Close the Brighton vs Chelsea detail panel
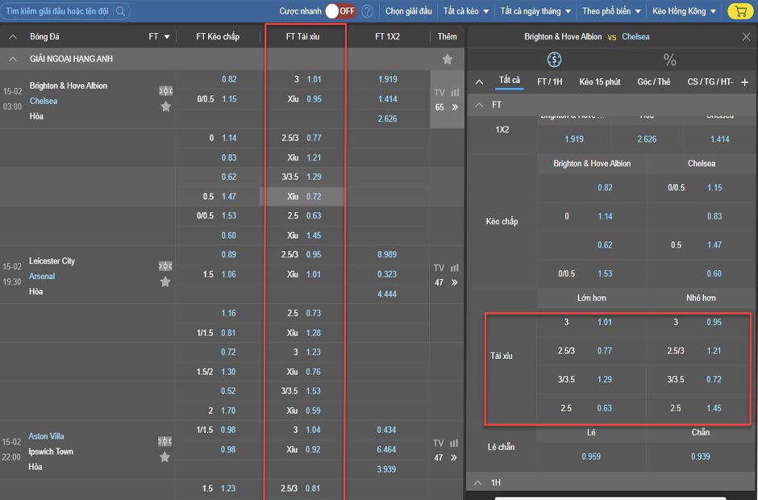The image size is (758, 500). [746, 37]
